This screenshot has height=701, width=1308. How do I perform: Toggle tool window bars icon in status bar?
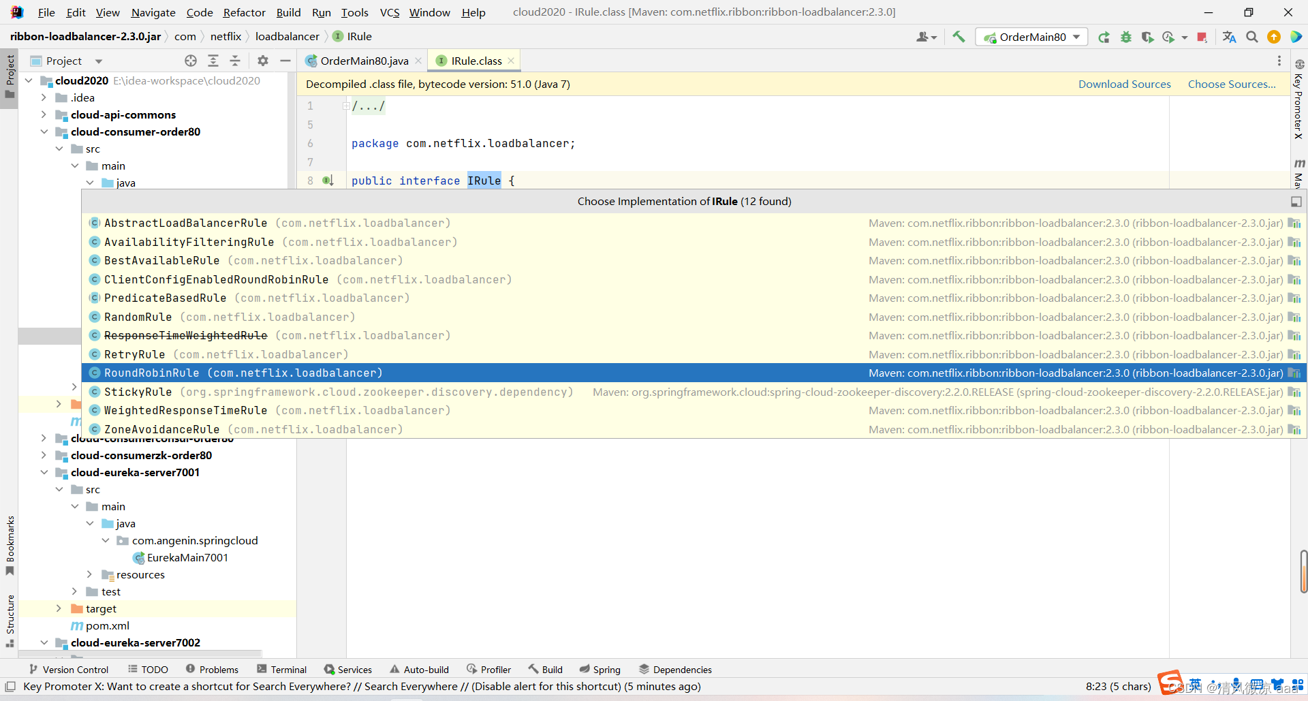tap(10, 686)
